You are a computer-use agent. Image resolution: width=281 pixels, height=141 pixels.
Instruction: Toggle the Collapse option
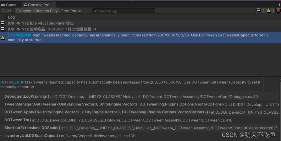tap(23, 11)
